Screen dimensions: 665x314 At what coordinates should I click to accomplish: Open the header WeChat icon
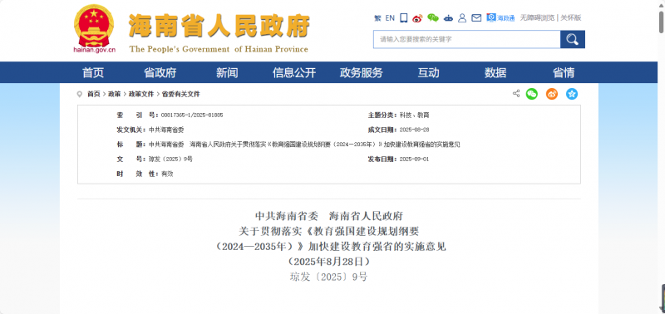click(x=432, y=17)
